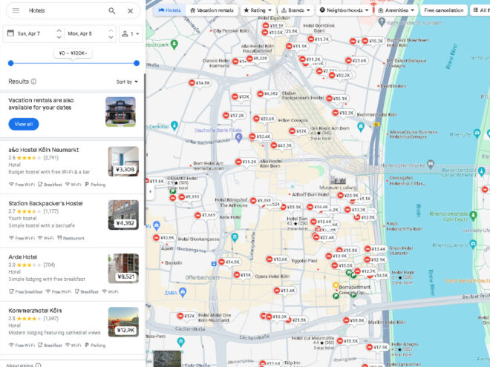The height and width of the screenshot is (367, 490).
Task: Decrease check-out date with down arrow
Action: [111, 37]
